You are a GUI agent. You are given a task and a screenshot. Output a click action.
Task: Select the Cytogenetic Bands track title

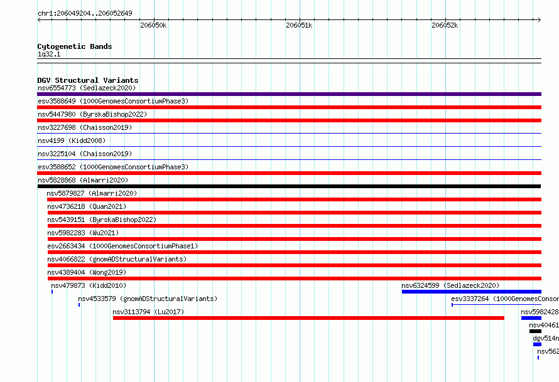(75, 46)
